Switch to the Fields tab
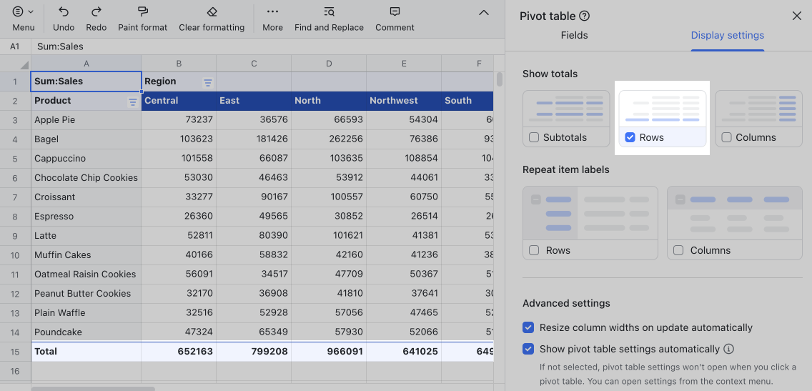This screenshot has width=812, height=391. pos(574,35)
